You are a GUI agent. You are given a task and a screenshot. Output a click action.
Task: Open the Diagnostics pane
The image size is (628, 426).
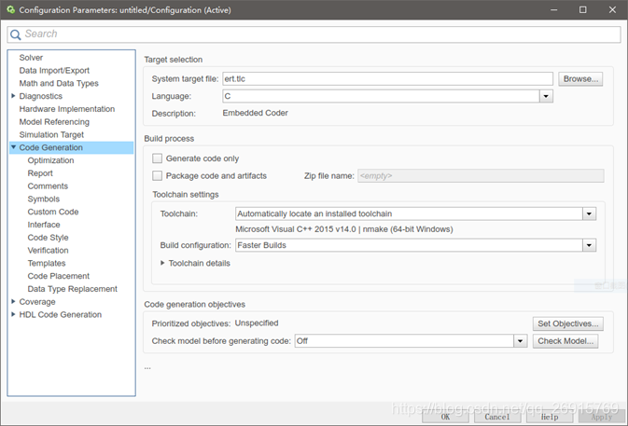(40, 96)
